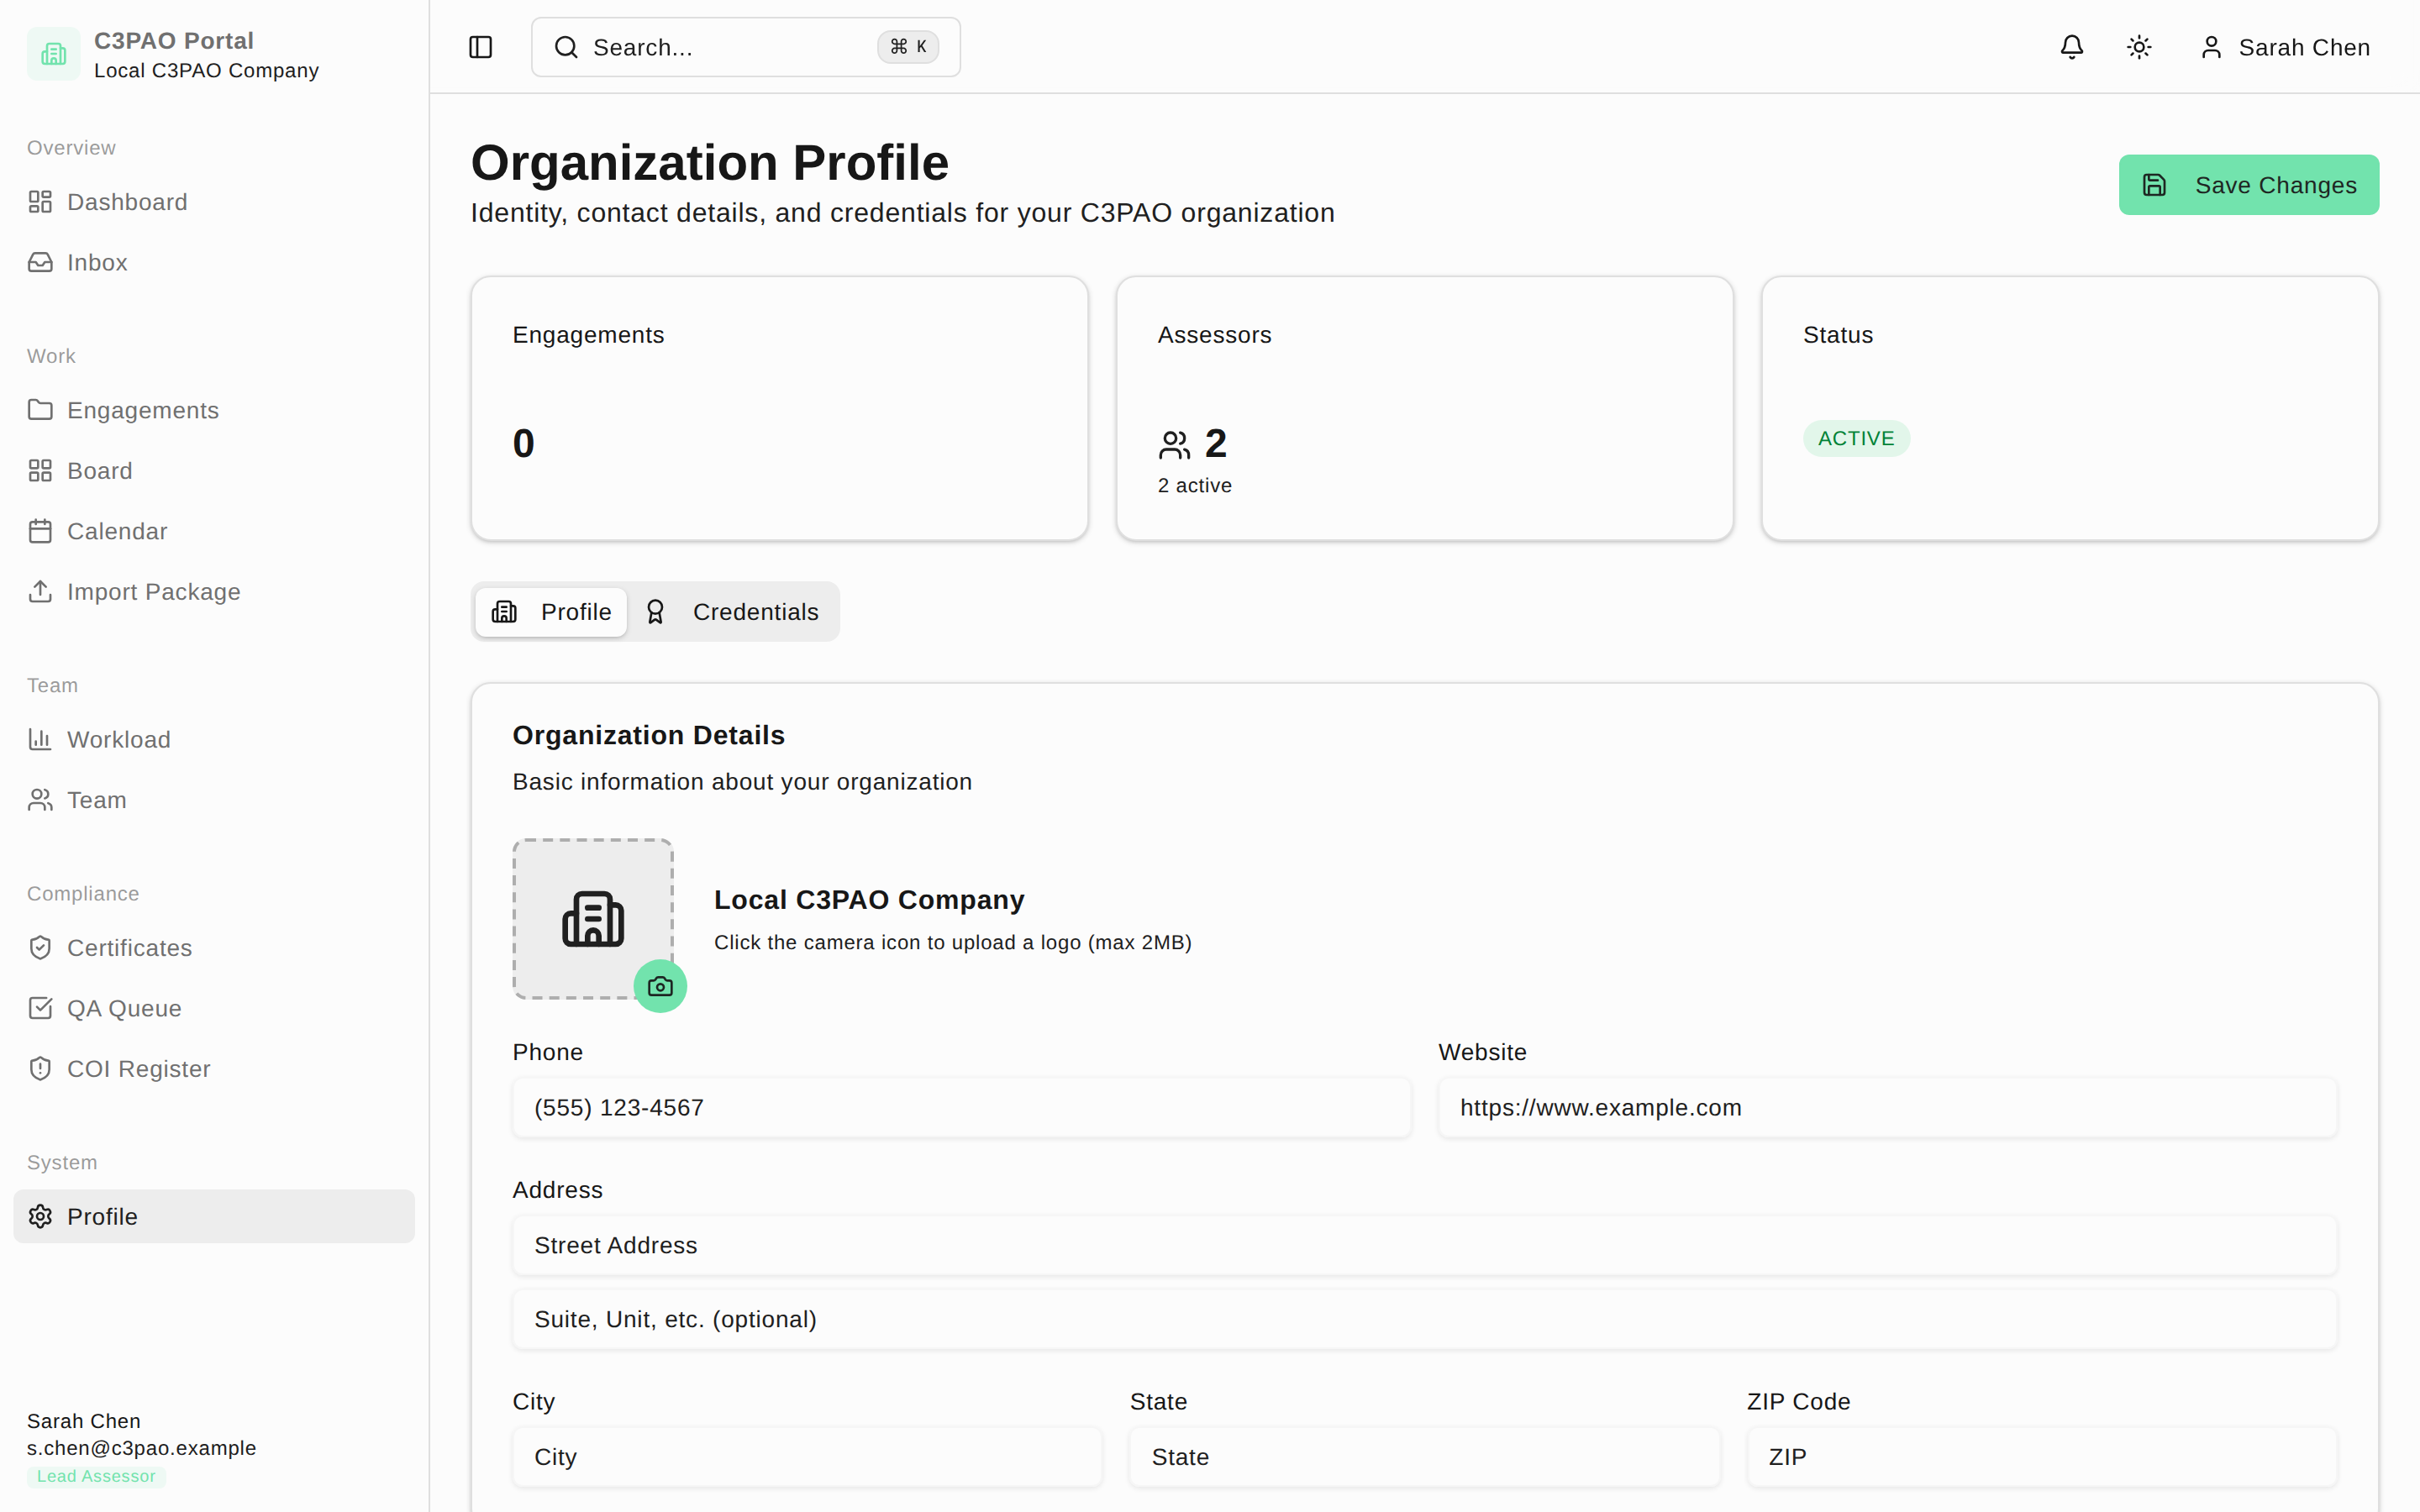Open the Dashboard page

(x=214, y=202)
